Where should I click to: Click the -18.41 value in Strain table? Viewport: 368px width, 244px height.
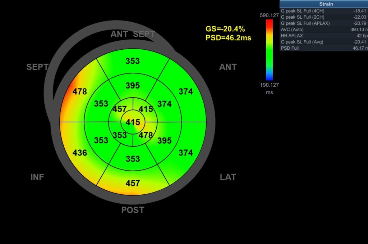point(360,11)
